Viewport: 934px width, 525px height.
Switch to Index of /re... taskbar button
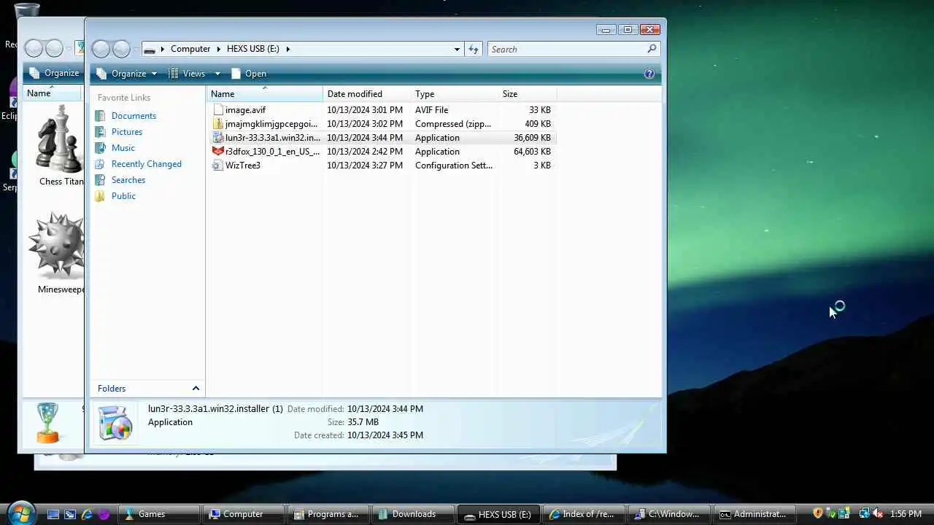pos(584,514)
